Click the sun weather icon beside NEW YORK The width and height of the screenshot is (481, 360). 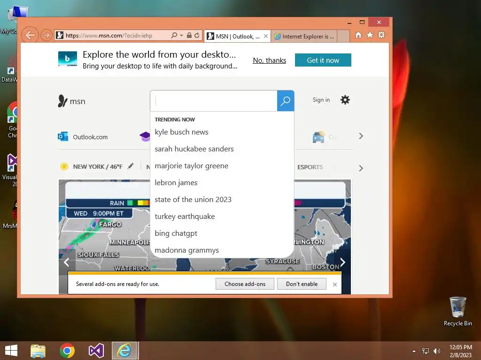[64, 166]
